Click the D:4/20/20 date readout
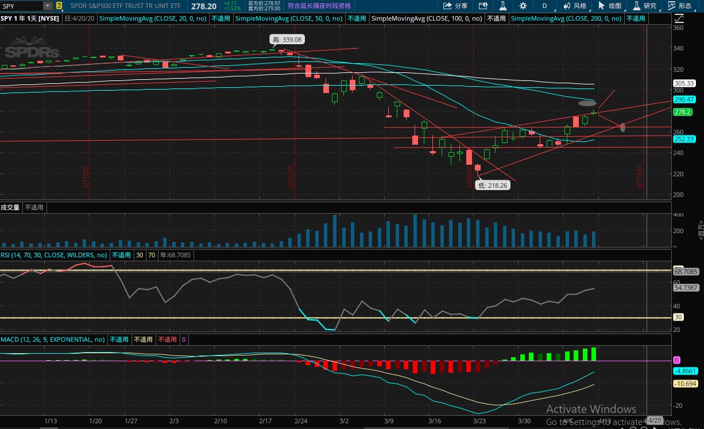 pos(80,18)
